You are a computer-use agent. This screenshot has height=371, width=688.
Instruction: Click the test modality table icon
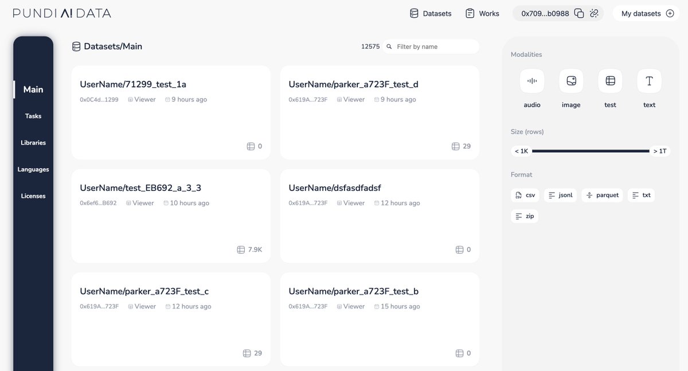point(609,81)
